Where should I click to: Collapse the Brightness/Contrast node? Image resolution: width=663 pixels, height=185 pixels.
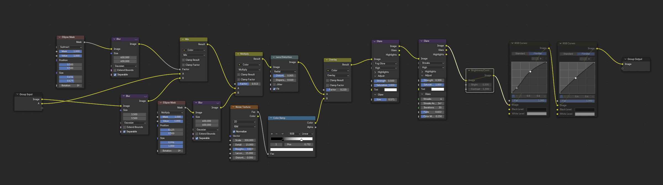(469, 70)
